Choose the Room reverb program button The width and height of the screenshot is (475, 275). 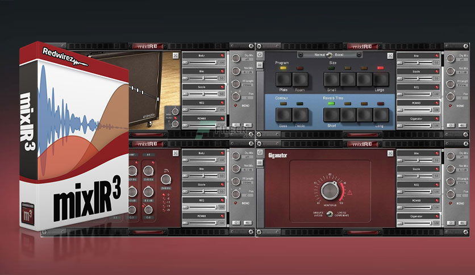pos(300,80)
